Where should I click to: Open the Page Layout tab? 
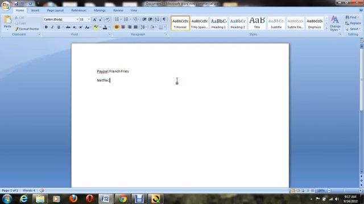tap(55, 10)
